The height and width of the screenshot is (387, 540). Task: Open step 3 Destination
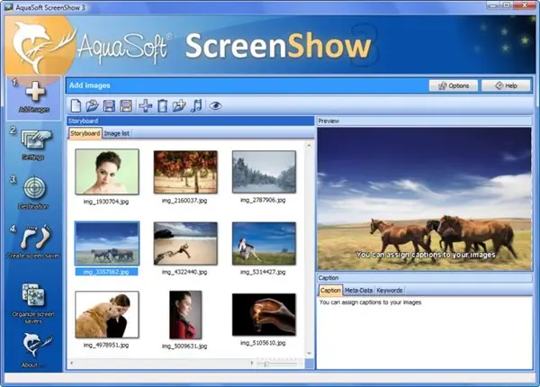(x=34, y=187)
